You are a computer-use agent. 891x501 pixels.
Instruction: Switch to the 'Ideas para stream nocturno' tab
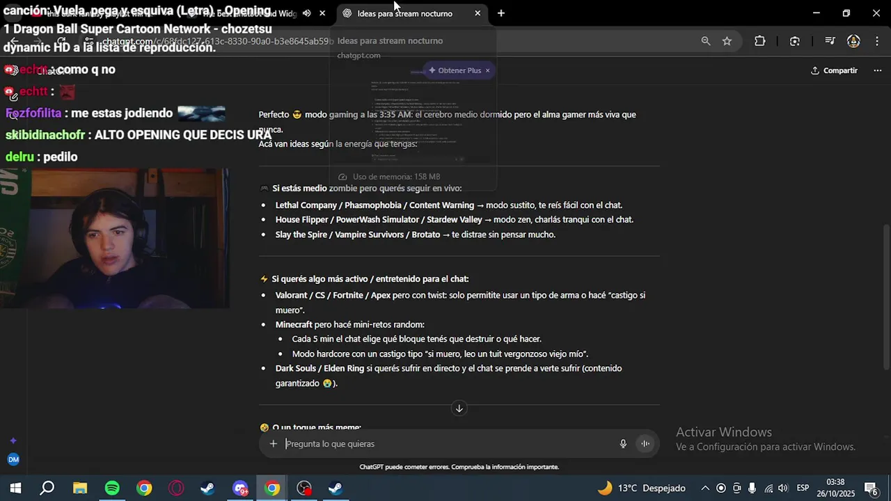tap(404, 13)
